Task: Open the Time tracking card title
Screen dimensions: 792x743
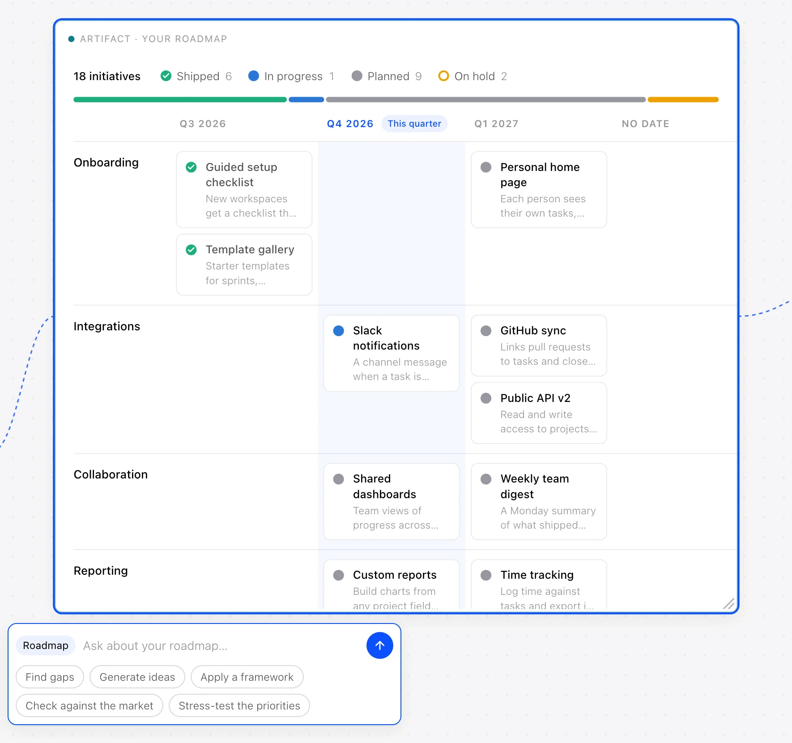Action: (x=537, y=575)
